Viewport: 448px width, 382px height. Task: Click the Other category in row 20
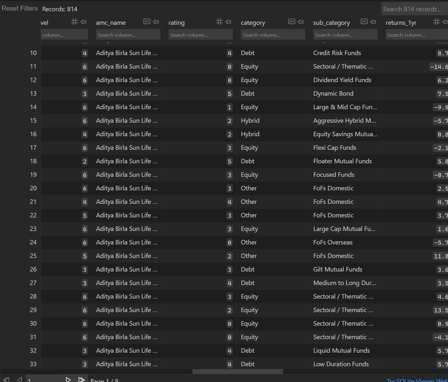[249, 188]
